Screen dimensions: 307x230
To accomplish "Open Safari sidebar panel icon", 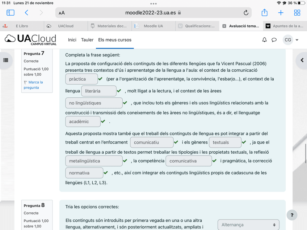I will [10, 13].
